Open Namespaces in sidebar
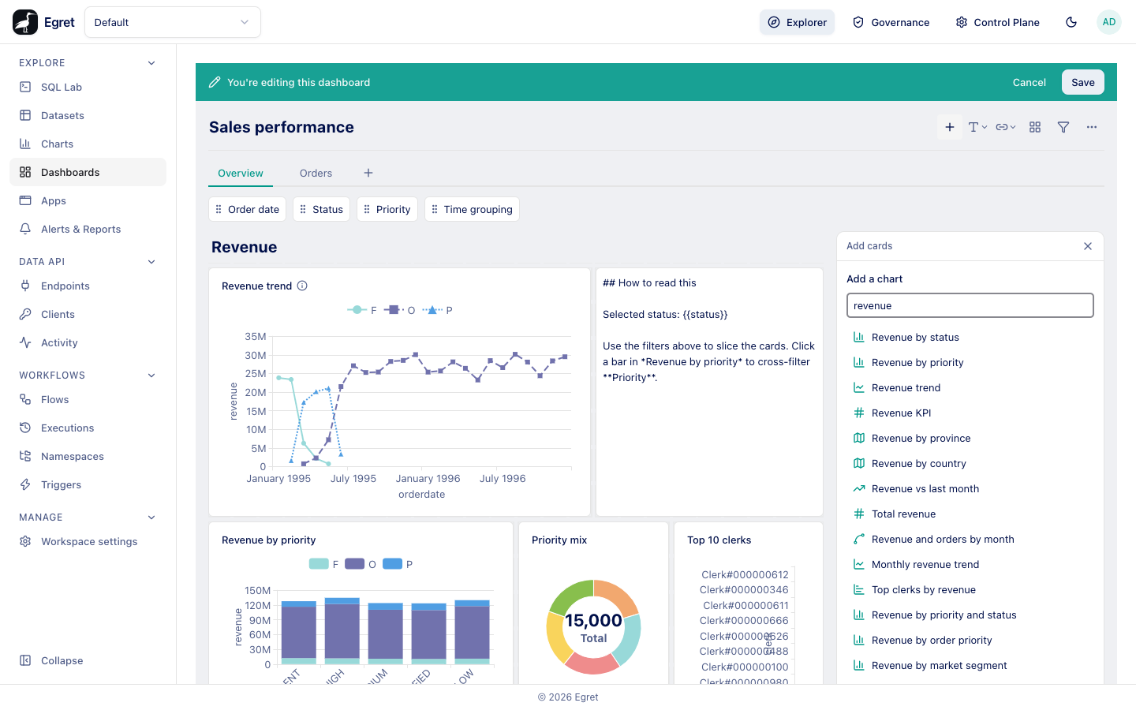 coord(88,456)
